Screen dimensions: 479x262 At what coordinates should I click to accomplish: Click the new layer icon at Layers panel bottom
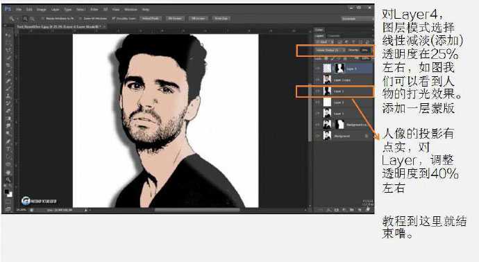(360, 210)
